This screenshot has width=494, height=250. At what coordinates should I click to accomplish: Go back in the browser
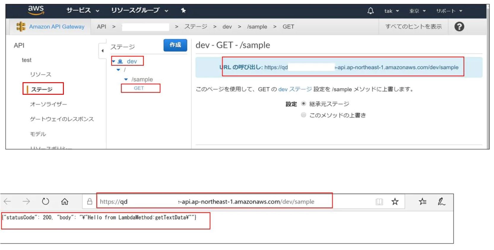click(x=7, y=202)
